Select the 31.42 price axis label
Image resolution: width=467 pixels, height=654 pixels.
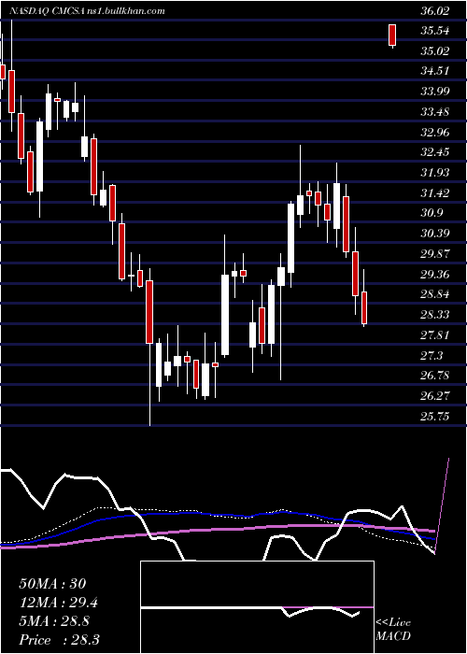click(x=435, y=194)
